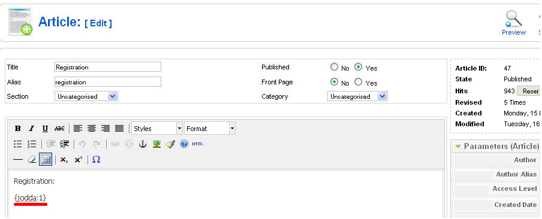Undo last edit
This screenshot has width=542, height=219.
tap(82, 144)
